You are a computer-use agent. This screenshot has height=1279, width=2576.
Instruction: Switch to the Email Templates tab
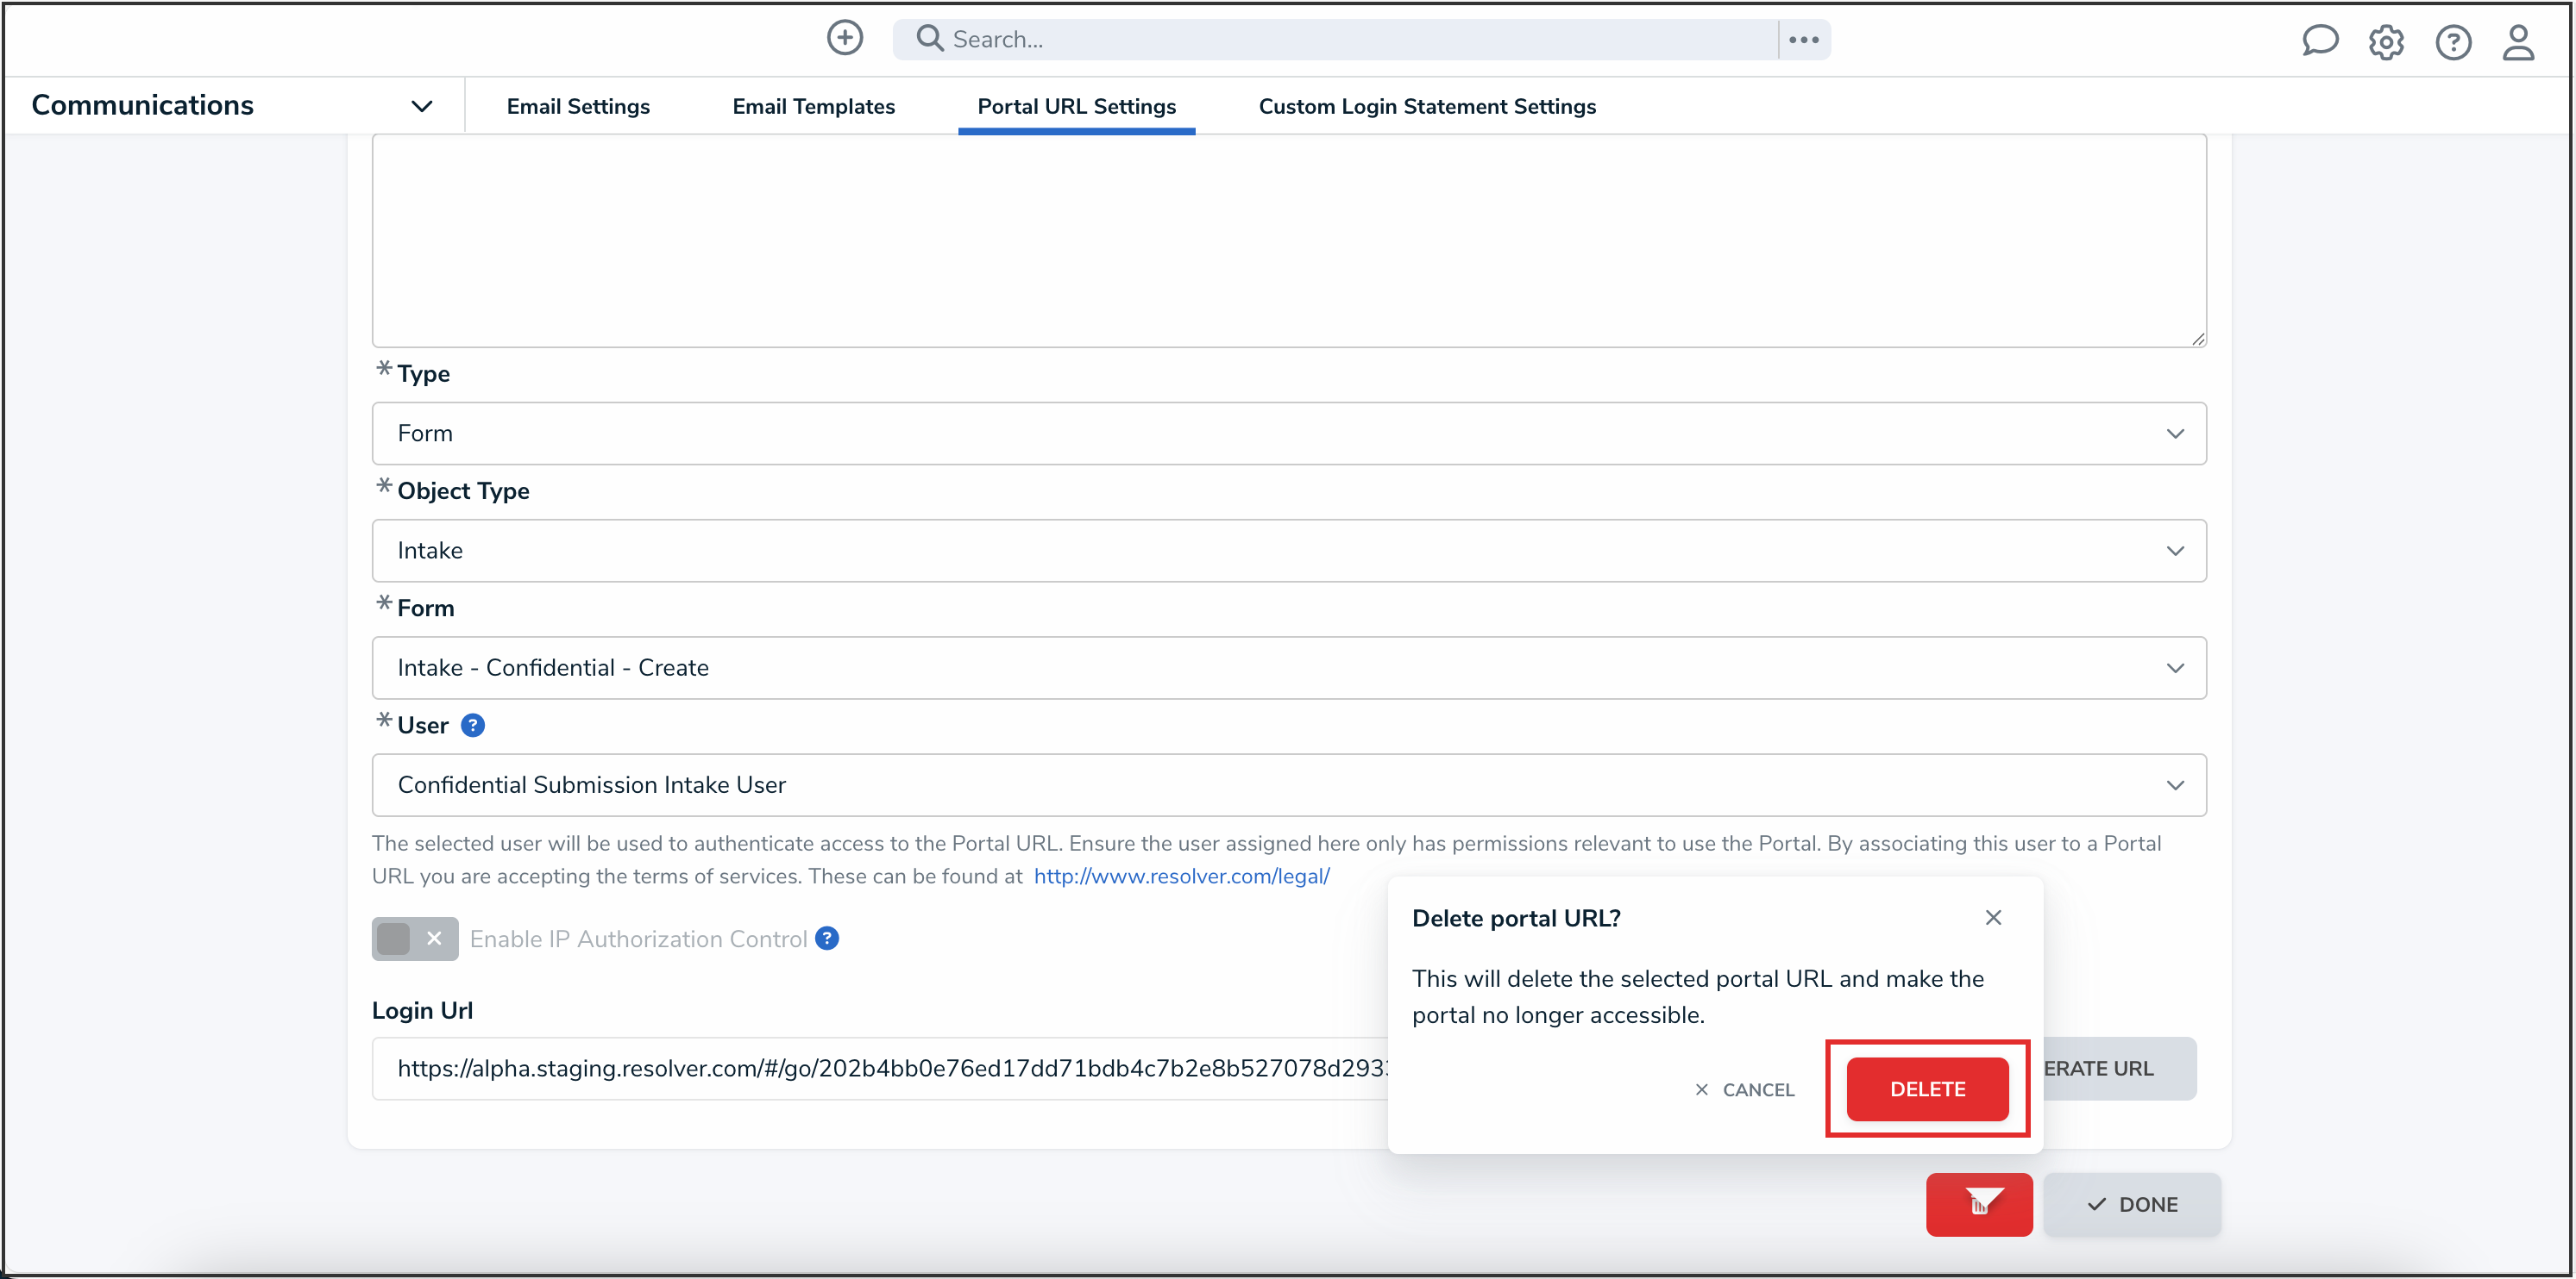point(813,106)
